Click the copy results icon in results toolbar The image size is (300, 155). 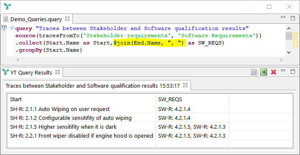[x=254, y=72]
